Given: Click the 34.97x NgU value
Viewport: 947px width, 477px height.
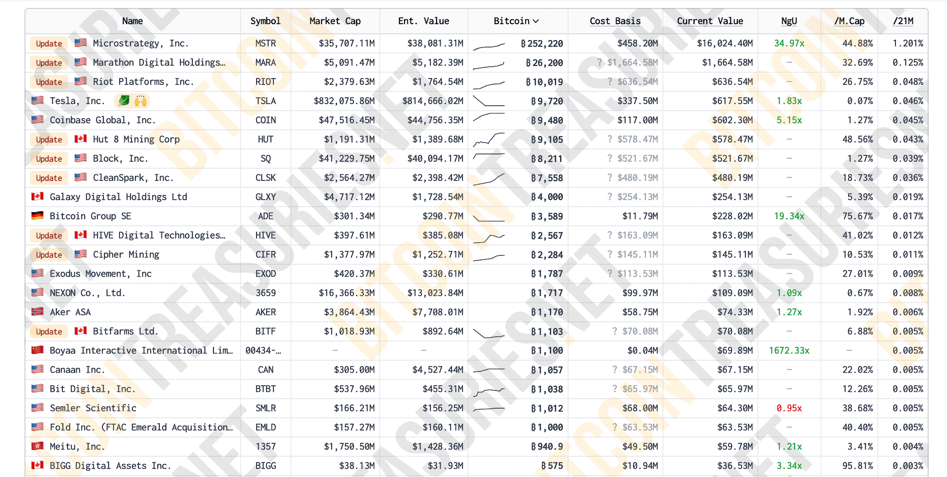Looking at the screenshot, I should point(789,43).
